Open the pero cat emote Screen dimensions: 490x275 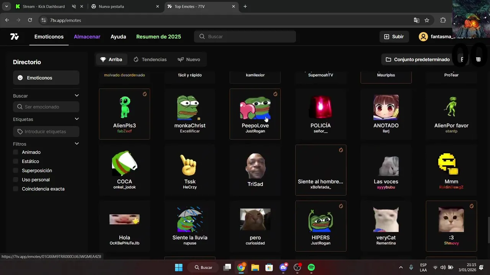click(x=255, y=220)
